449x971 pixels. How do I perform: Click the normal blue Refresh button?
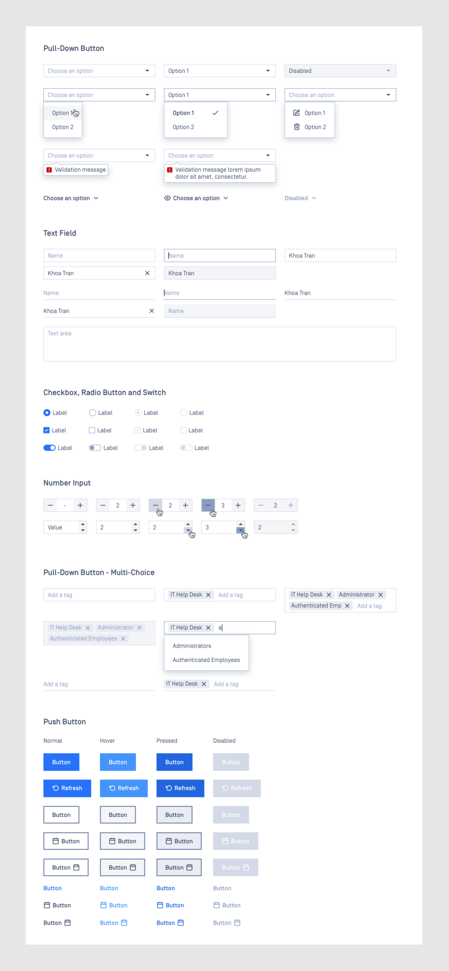click(x=67, y=788)
